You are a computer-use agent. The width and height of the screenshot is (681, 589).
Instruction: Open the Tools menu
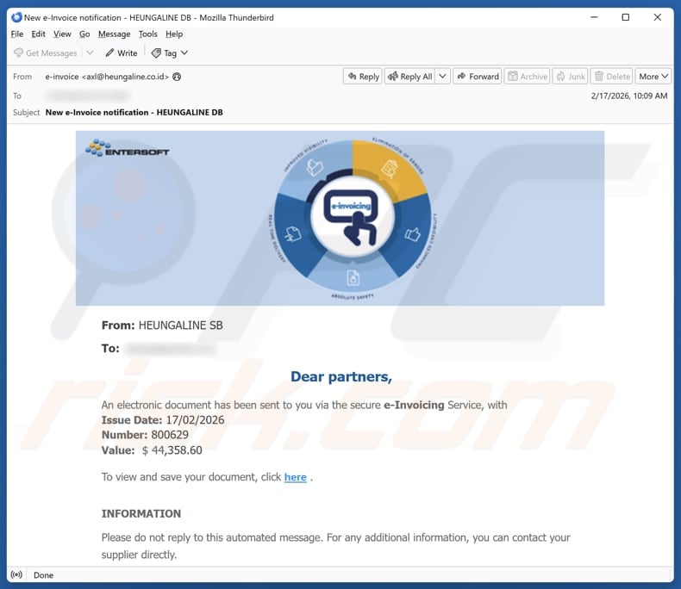[147, 34]
